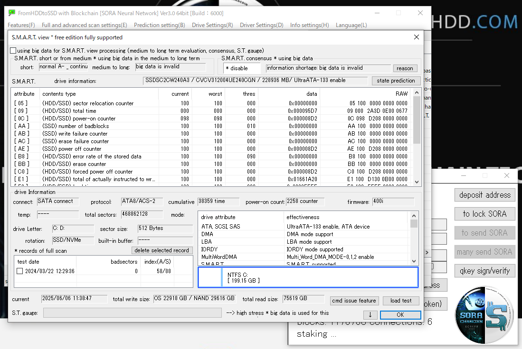Click the scroll down arrow of drive attribute list

point(414,261)
